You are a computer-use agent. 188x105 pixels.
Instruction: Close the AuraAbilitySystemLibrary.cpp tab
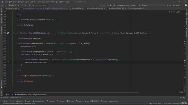(x=43, y=9)
